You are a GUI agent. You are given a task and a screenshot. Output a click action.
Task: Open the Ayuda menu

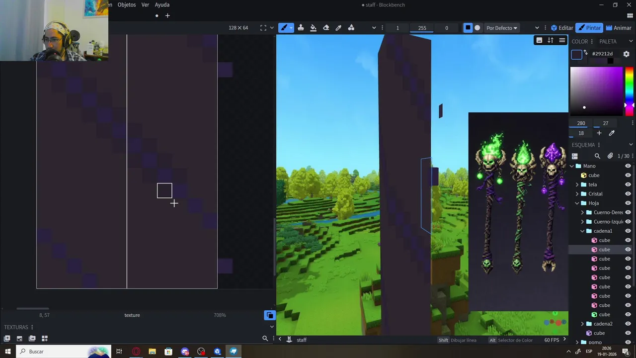tap(162, 4)
